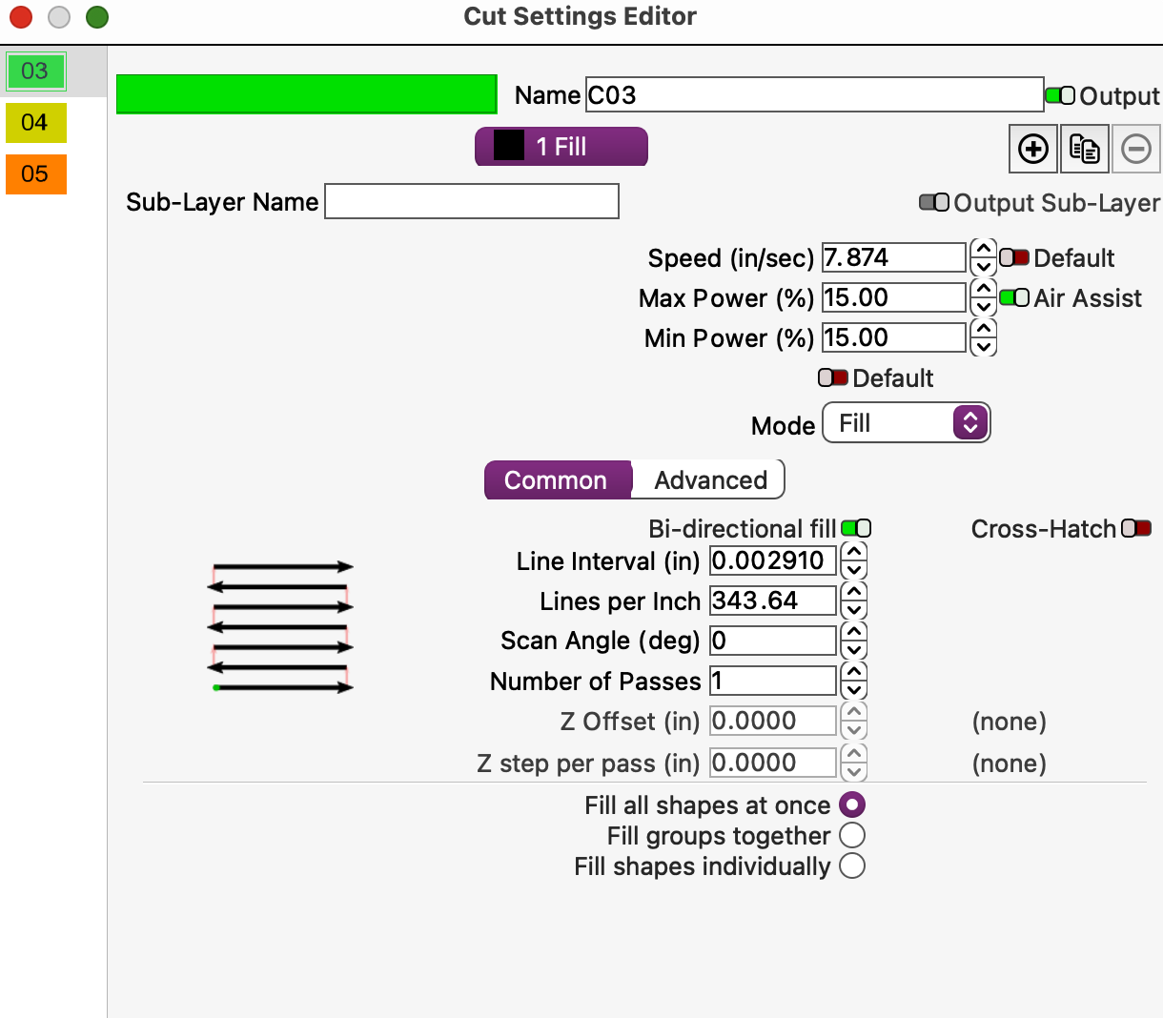The image size is (1163, 1018).
Task: Select the orange 05 layer
Action: coord(35,173)
